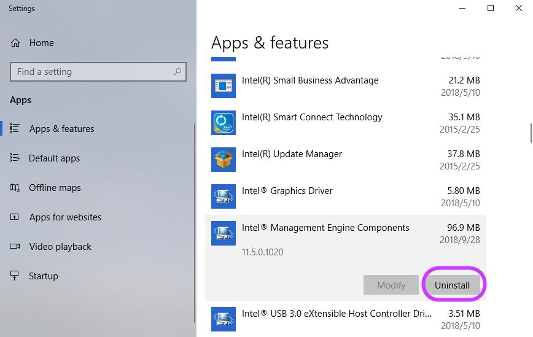Screen dimensions: 533x337
Task: Click the 35.1 MB size value
Action: click(464, 117)
